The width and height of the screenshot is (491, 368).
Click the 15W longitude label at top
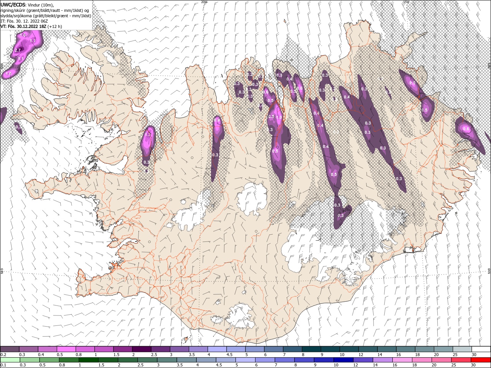[x=406, y=2]
